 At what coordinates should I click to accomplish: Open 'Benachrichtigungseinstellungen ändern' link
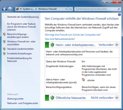click(18, 35)
